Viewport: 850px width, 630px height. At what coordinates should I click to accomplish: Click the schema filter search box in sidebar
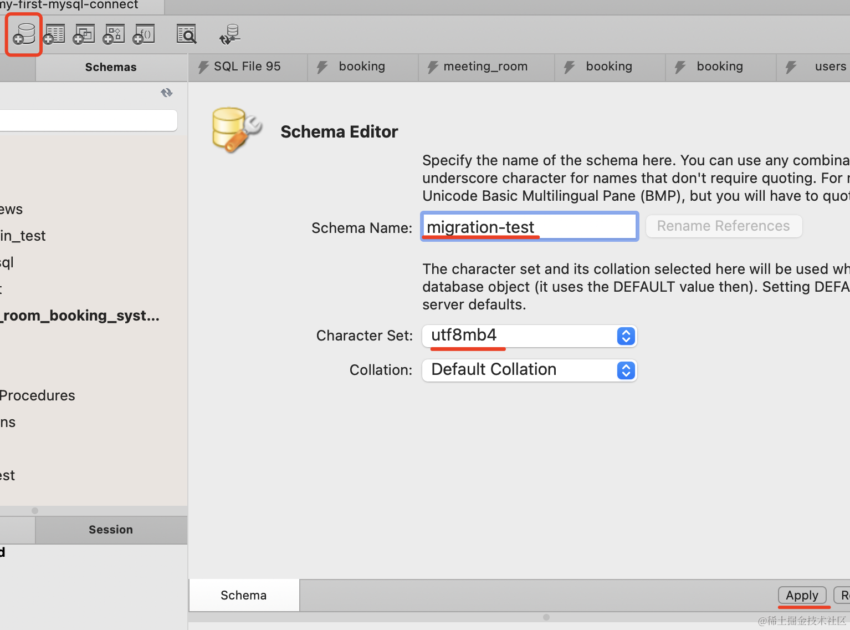[x=89, y=120]
